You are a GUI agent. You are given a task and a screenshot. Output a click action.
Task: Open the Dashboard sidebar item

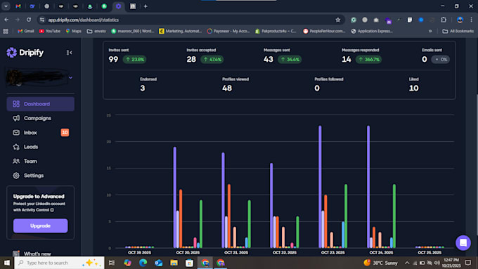click(40, 104)
